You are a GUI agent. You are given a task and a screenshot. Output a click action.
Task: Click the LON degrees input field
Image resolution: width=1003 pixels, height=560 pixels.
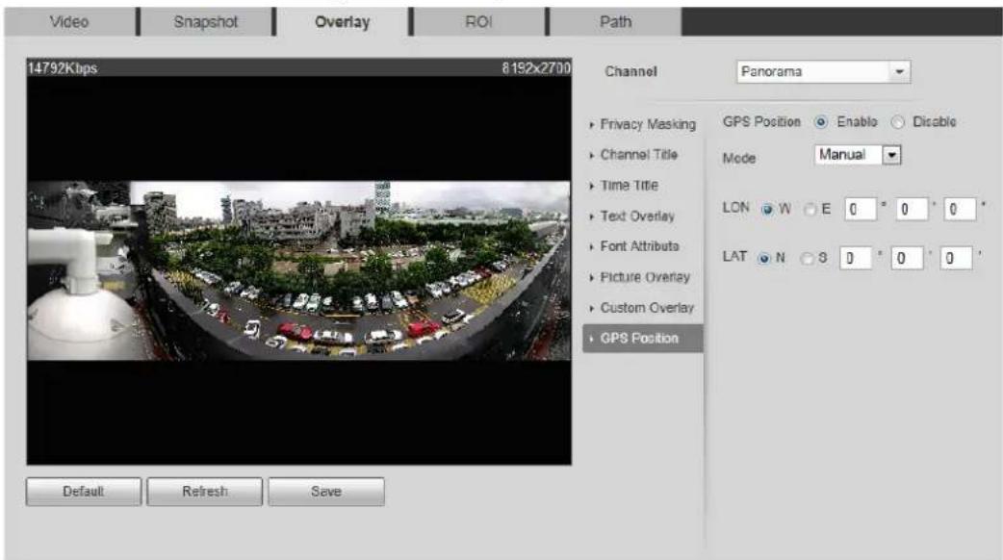pyautogui.click(x=861, y=209)
